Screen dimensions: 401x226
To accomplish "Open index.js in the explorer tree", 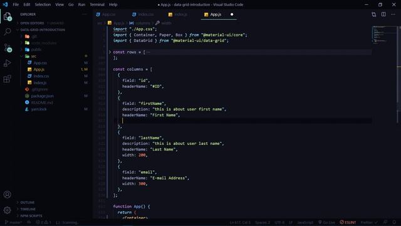I will click(40, 83).
